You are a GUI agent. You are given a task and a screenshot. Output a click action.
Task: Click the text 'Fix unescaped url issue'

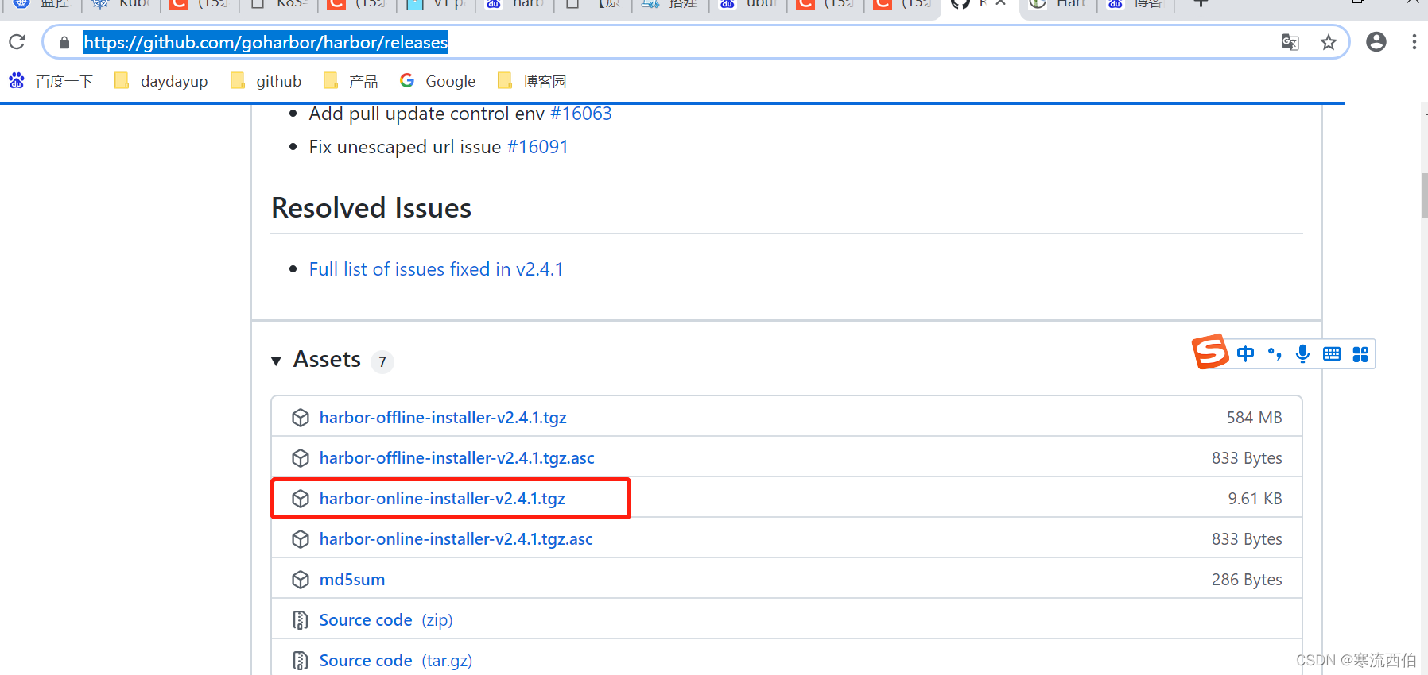tap(405, 147)
